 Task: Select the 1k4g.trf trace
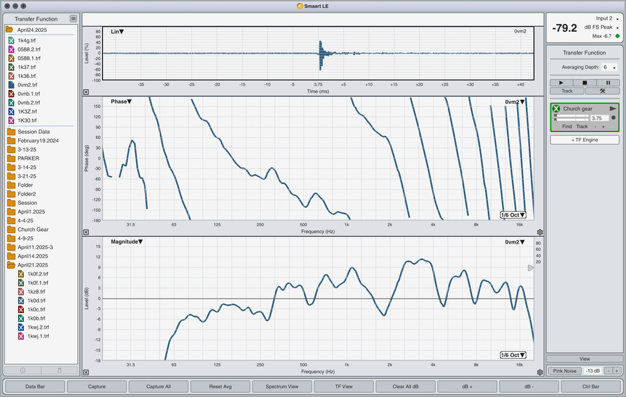coord(27,40)
